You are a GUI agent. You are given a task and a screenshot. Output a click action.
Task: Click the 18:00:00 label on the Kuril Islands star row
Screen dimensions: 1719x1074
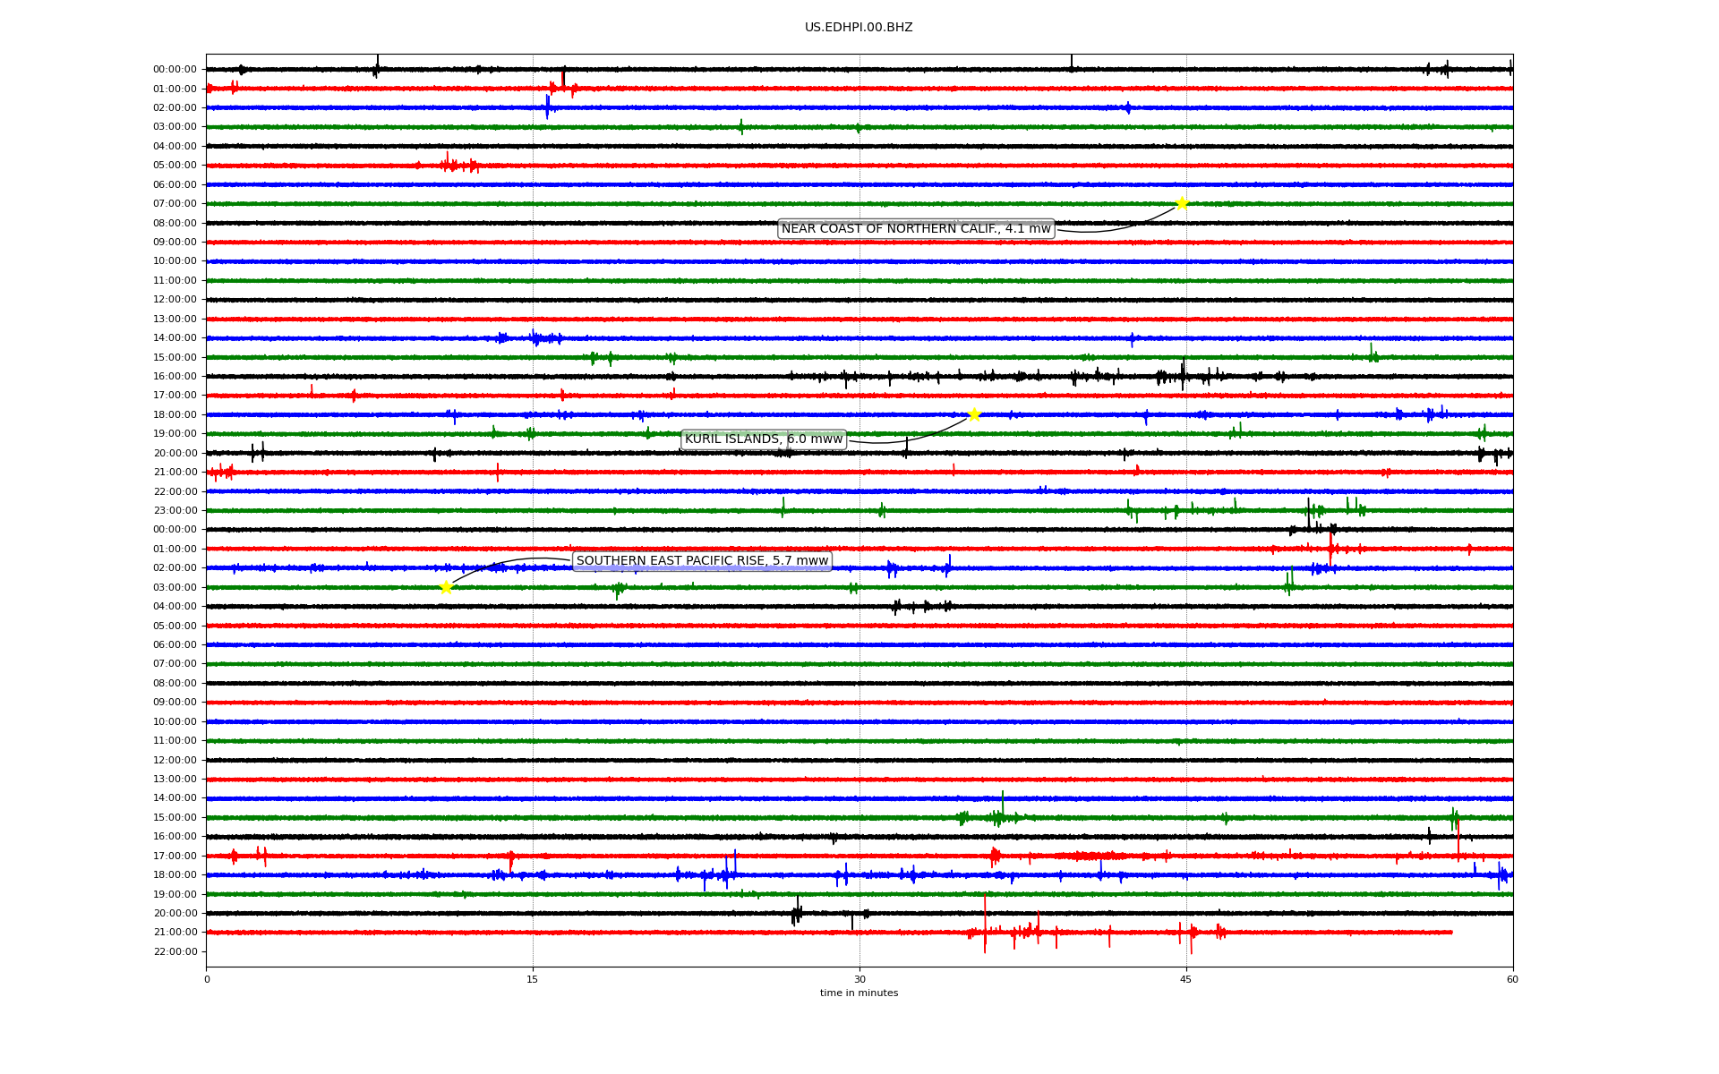pyautogui.click(x=175, y=414)
